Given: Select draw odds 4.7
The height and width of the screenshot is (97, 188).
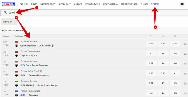Looking at the screenshot, I should pyautogui.click(x=163, y=83).
